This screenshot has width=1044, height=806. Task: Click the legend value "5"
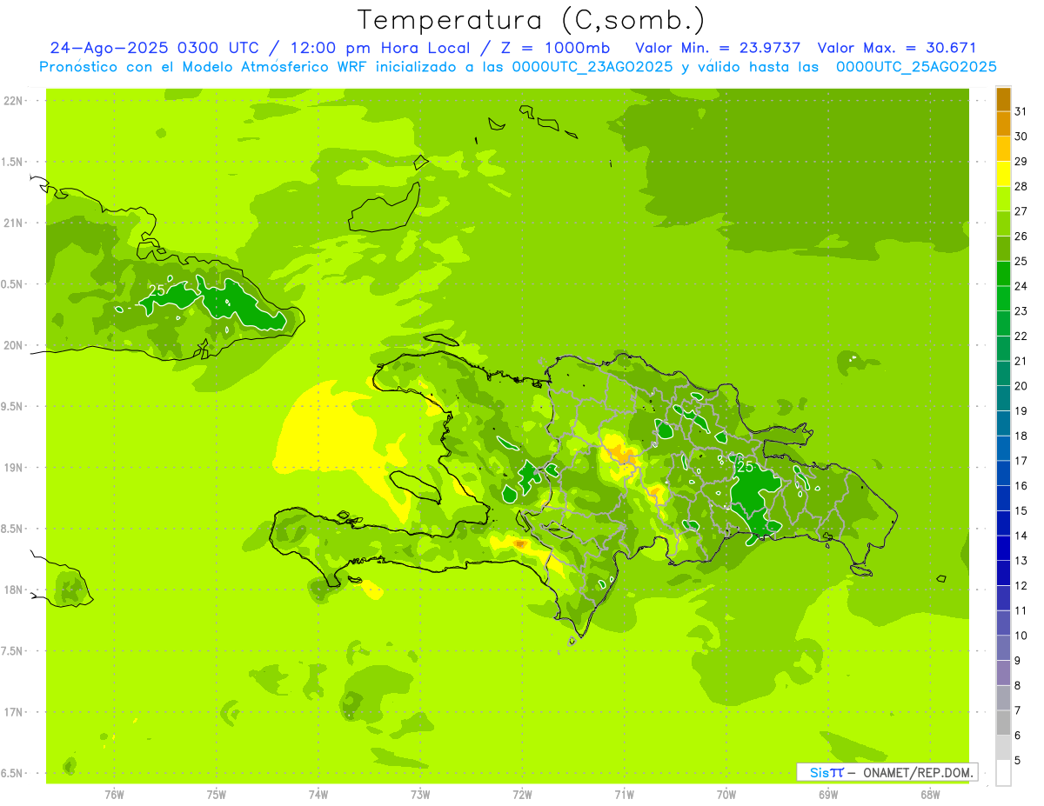[x=1018, y=761]
